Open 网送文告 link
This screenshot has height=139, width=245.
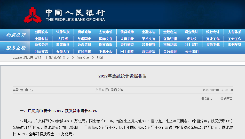tap(41, 51)
